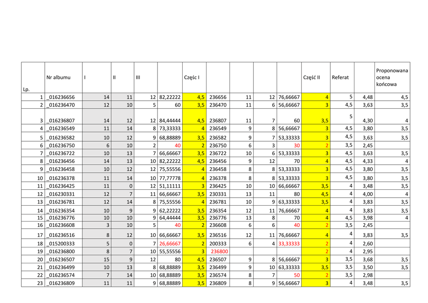This screenshot has width=428, height=303.
Task: Click the 4,48 average cell
Action: pyautogui.click(x=367, y=97)
